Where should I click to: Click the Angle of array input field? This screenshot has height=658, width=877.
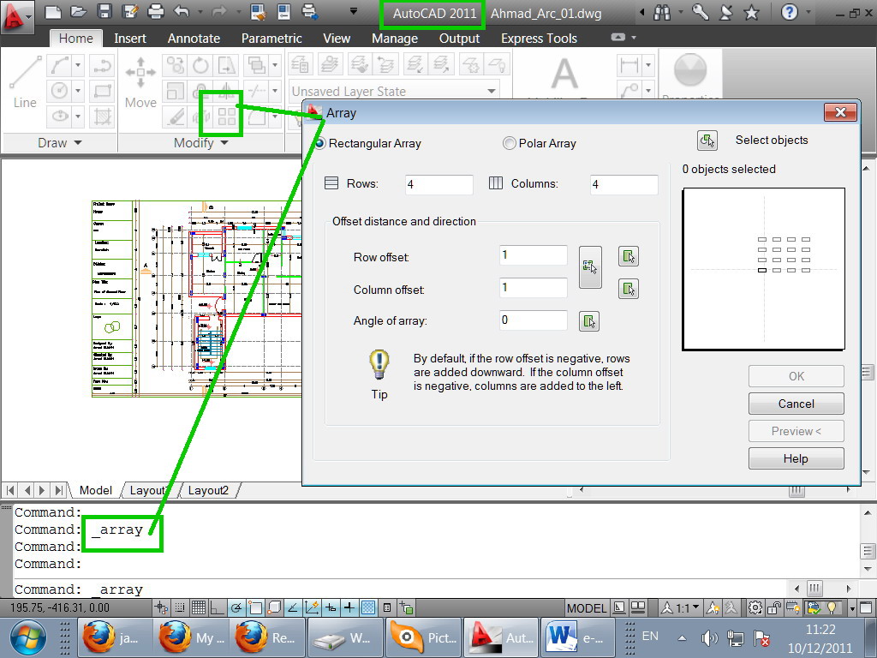click(534, 320)
